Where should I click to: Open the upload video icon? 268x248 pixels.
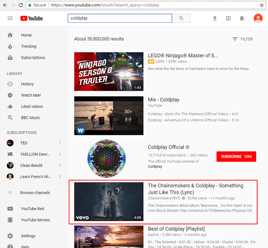click(215, 18)
